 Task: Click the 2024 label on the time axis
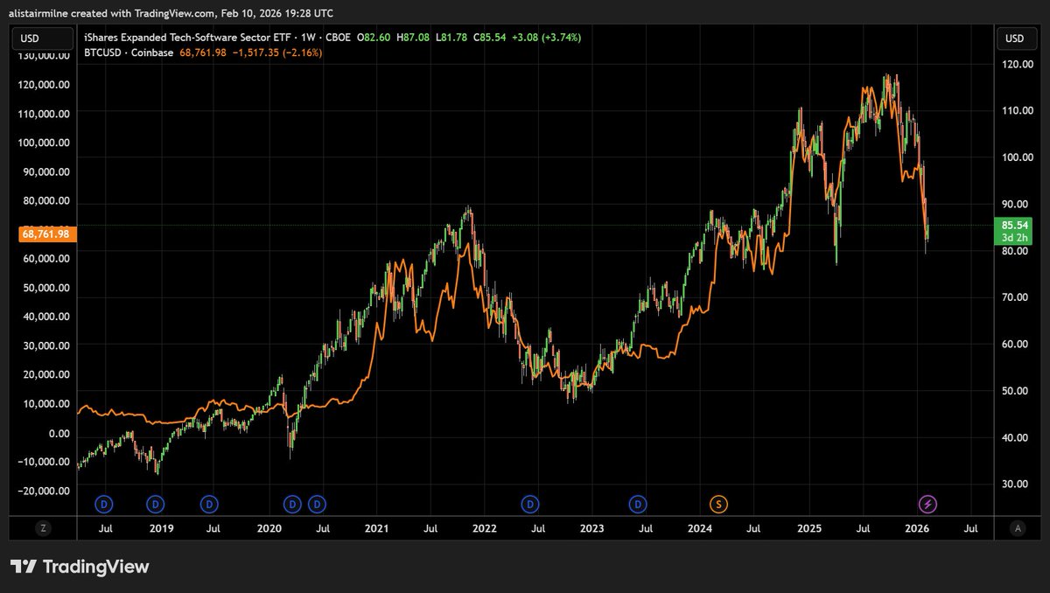point(700,528)
